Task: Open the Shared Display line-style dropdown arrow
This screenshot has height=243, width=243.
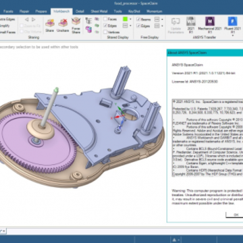Action: pos(130,26)
